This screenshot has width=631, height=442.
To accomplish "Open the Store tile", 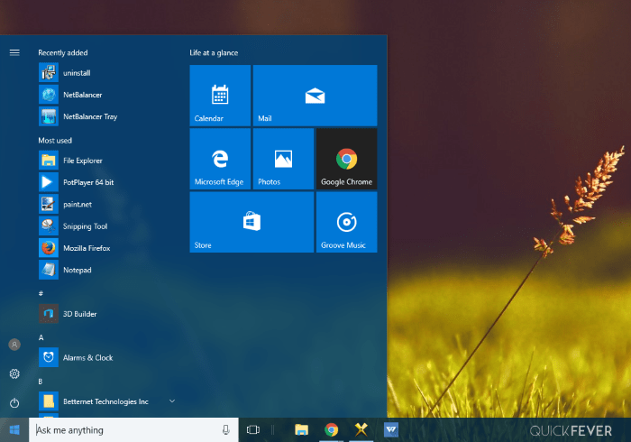I will pyautogui.click(x=251, y=222).
